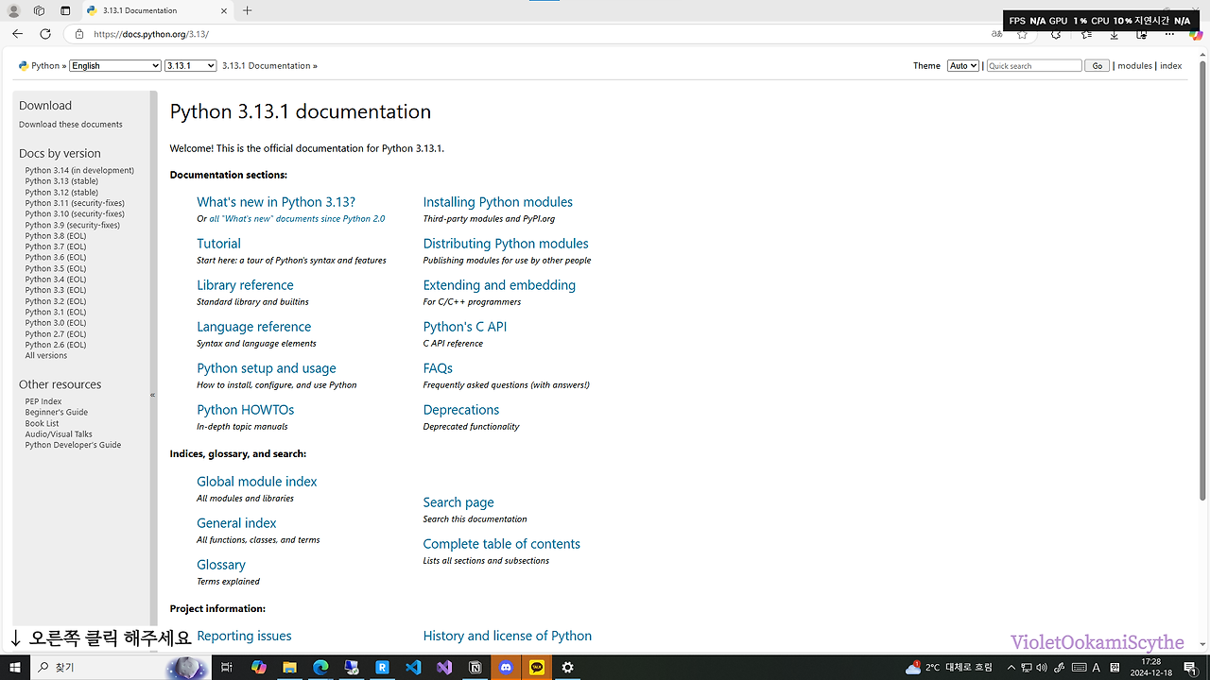Open the Deprecations link

[x=461, y=410]
